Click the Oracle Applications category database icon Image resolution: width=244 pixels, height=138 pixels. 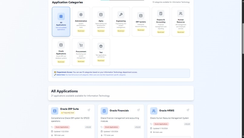pyautogui.click(x=61, y=45)
